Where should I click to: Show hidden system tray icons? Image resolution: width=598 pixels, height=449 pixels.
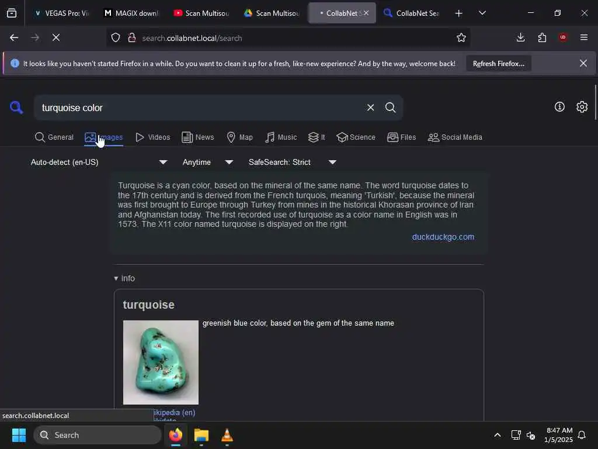(x=498, y=435)
